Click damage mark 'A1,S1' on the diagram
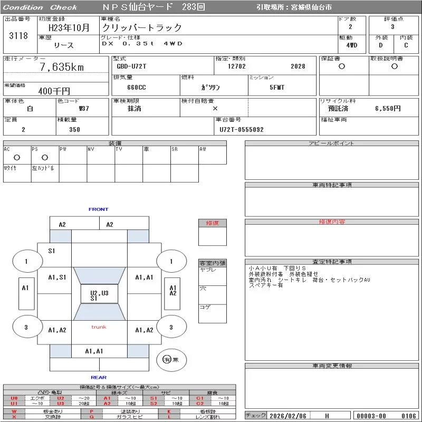The height and width of the screenshot is (422, 422). 57,277
